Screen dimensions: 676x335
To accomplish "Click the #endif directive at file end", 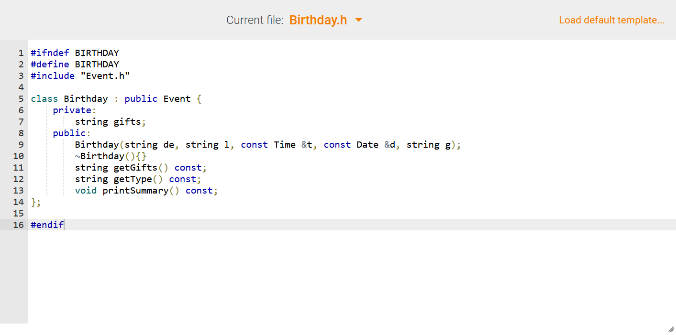I will pos(46,225).
